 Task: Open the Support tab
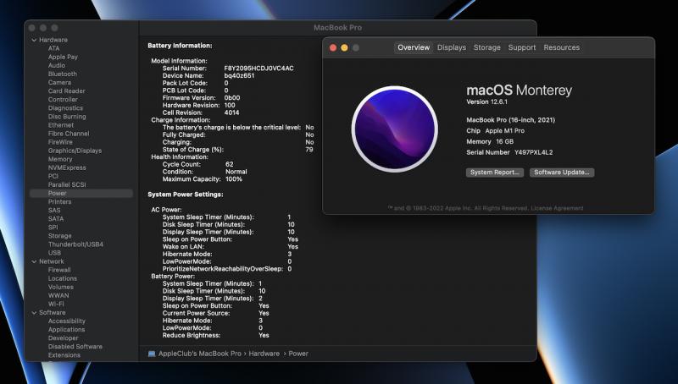tap(522, 47)
